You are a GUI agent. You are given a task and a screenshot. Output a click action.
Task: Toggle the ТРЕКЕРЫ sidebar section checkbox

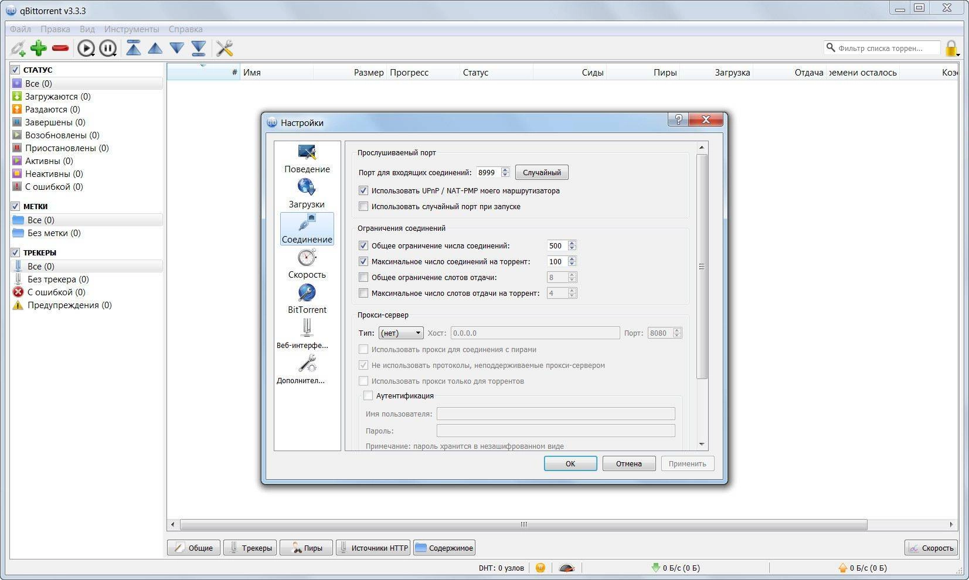[16, 253]
